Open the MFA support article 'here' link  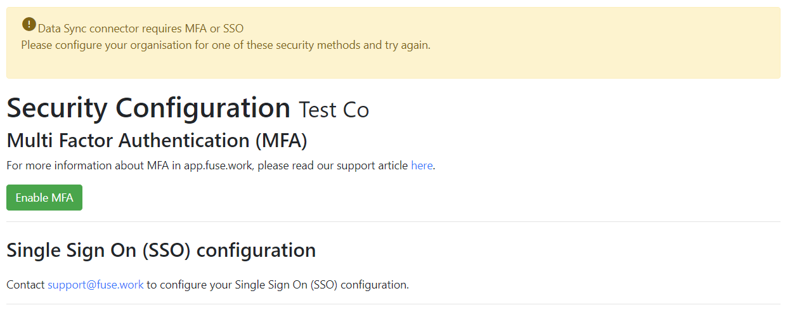pyautogui.click(x=422, y=166)
